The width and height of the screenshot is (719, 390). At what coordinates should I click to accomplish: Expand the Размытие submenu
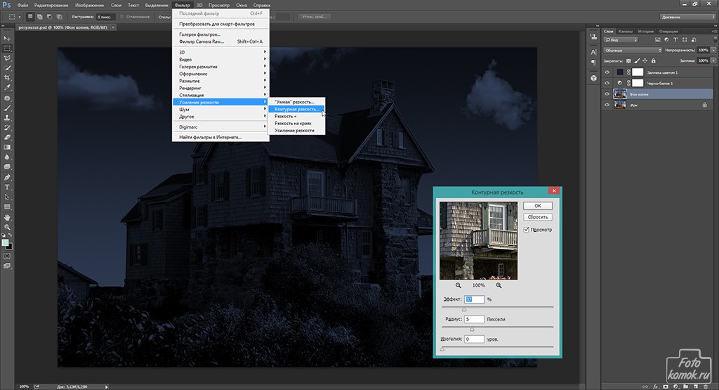(220, 81)
